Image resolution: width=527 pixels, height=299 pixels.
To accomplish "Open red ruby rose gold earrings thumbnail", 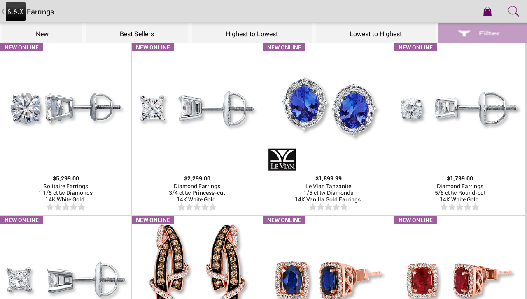I will point(460,278).
